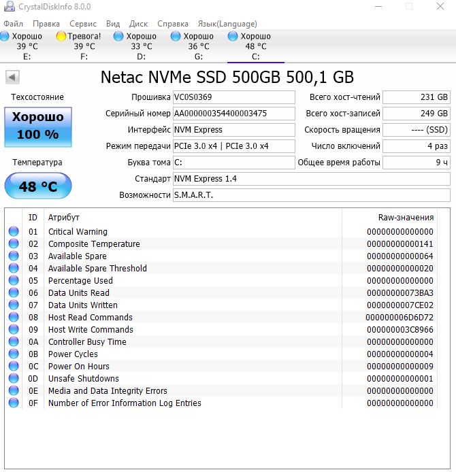Viewport: 456px width, 472px height.
Task: Open the Справка menu
Action: 173,24
